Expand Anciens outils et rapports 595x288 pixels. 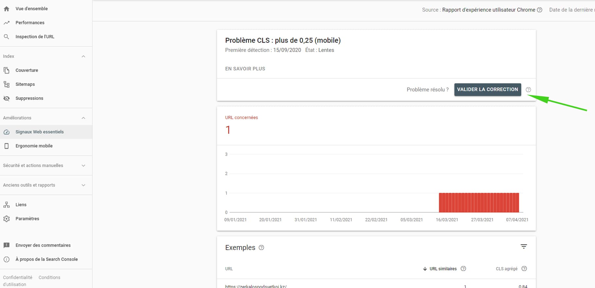pos(83,185)
